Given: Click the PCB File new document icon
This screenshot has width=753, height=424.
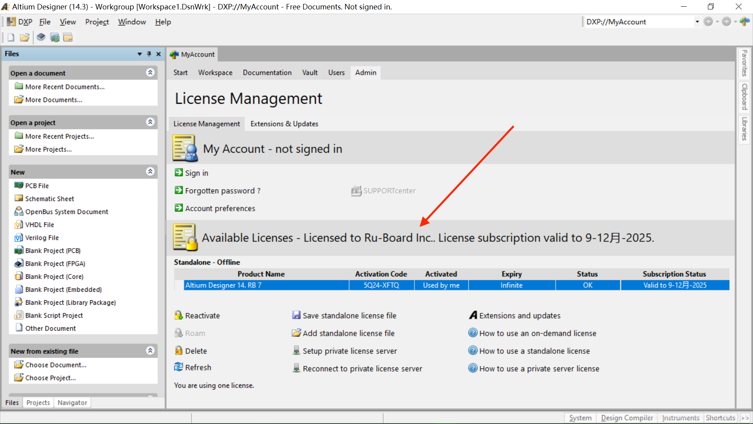Looking at the screenshot, I should click(18, 185).
